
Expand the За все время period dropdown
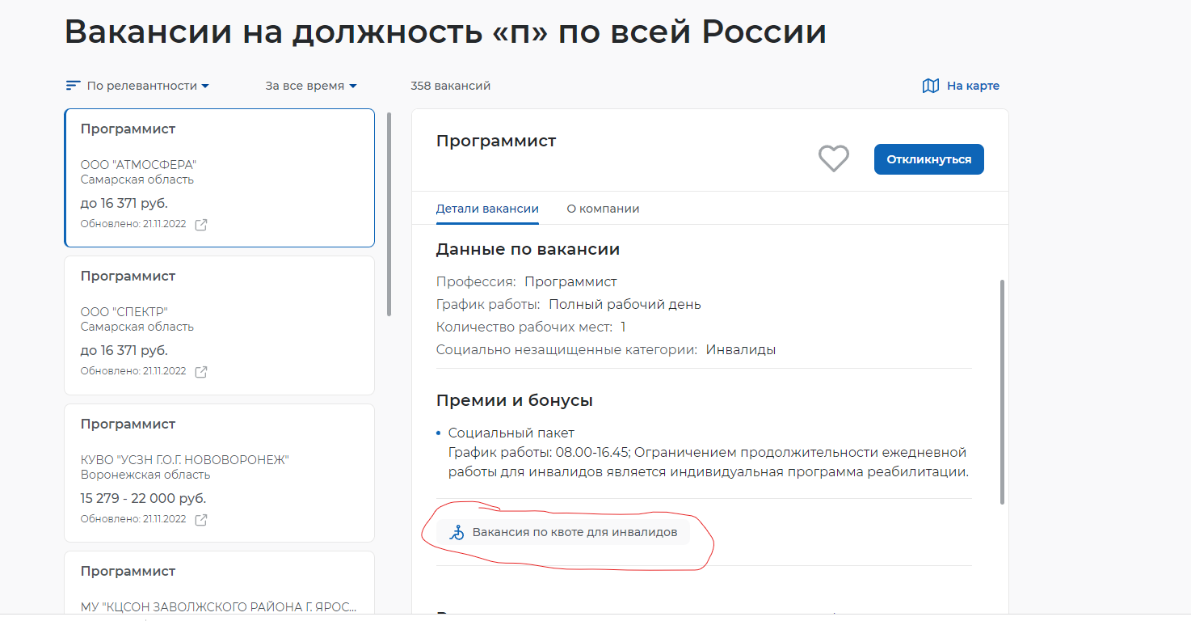coord(311,86)
